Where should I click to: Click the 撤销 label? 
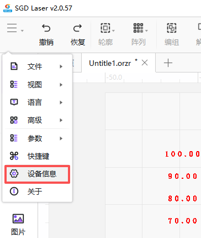(x=46, y=42)
